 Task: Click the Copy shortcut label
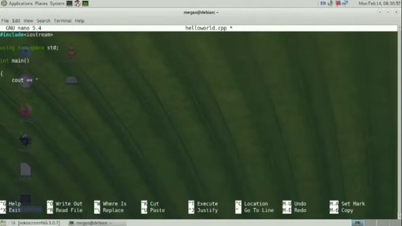(347, 210)
